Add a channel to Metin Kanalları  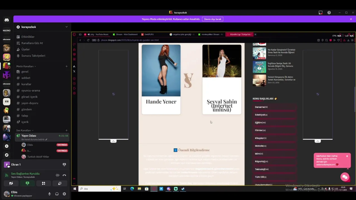pos(66,66)
